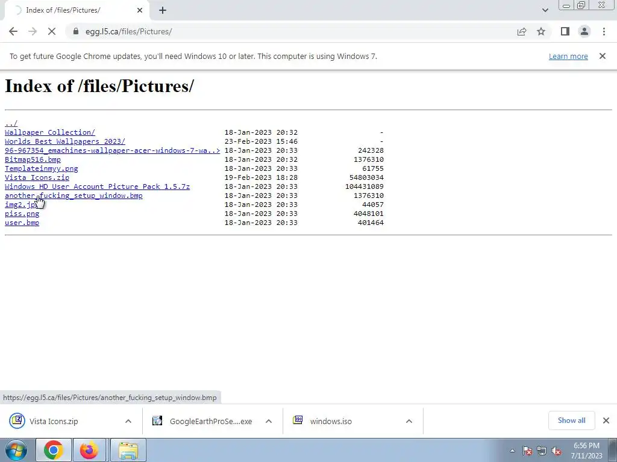617x462 pixels.
Task: Click Learn more about Chrome updates
Action: [x=568, y=56]
